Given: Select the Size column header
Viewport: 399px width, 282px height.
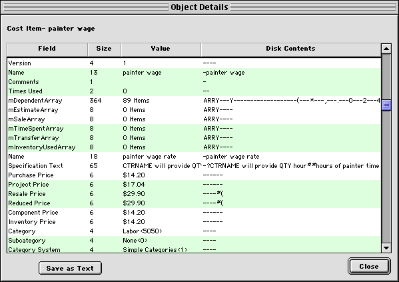Looking at the screenshot, I should 104,49.
